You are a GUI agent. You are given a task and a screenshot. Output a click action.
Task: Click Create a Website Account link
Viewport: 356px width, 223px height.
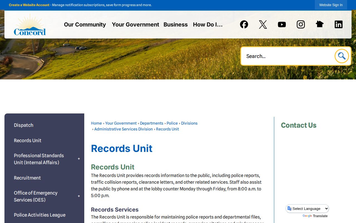click(x=29, y=5)
